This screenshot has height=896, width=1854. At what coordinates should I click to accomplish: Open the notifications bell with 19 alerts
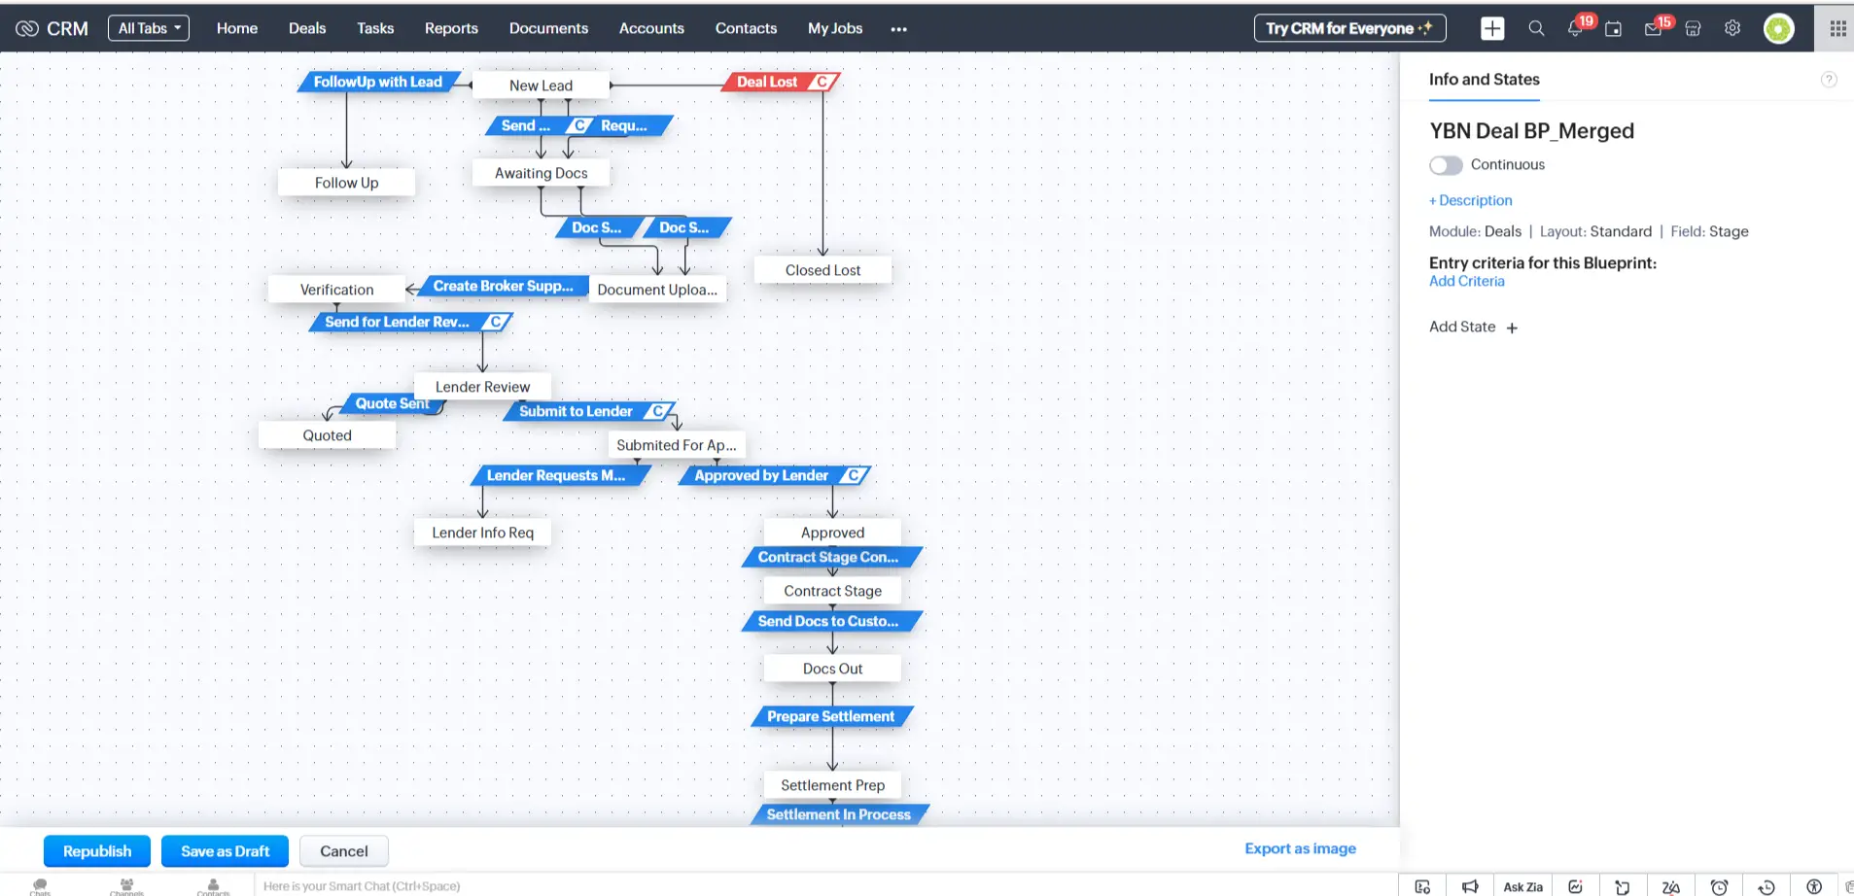pyautogui.click(x=1575, y=28)
